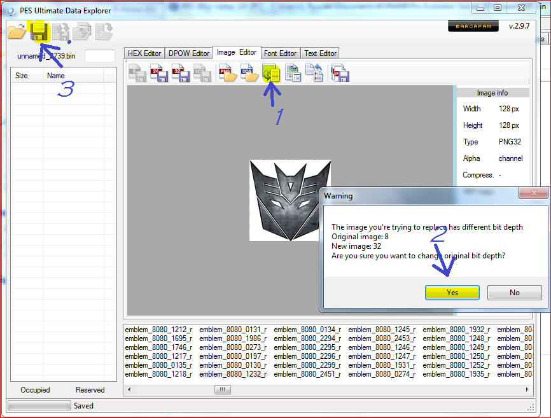Viewport: 551px width, 418px height.
Task: Select emblem_8080_1217_r entry
Action: point(158,356)
